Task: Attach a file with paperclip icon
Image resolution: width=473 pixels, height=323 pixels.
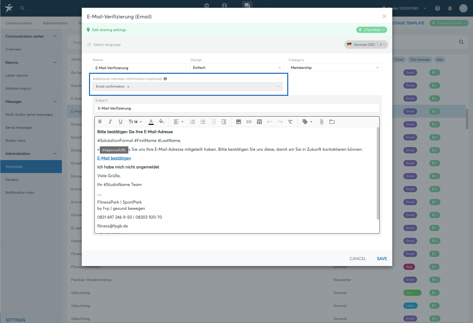Action: (322, 122)
